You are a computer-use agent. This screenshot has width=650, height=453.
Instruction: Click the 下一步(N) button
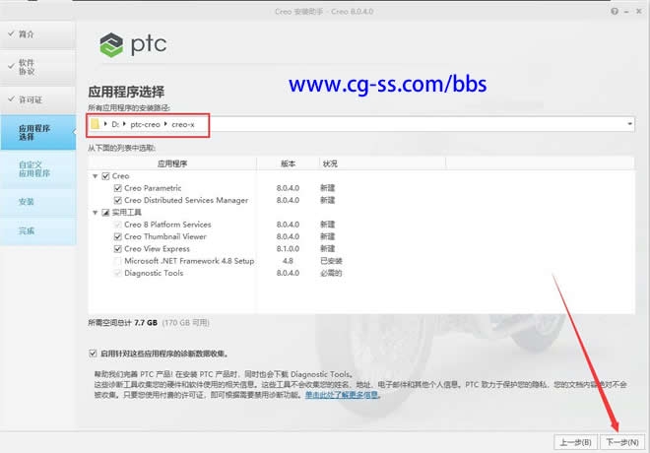click(x=622, y=441)
